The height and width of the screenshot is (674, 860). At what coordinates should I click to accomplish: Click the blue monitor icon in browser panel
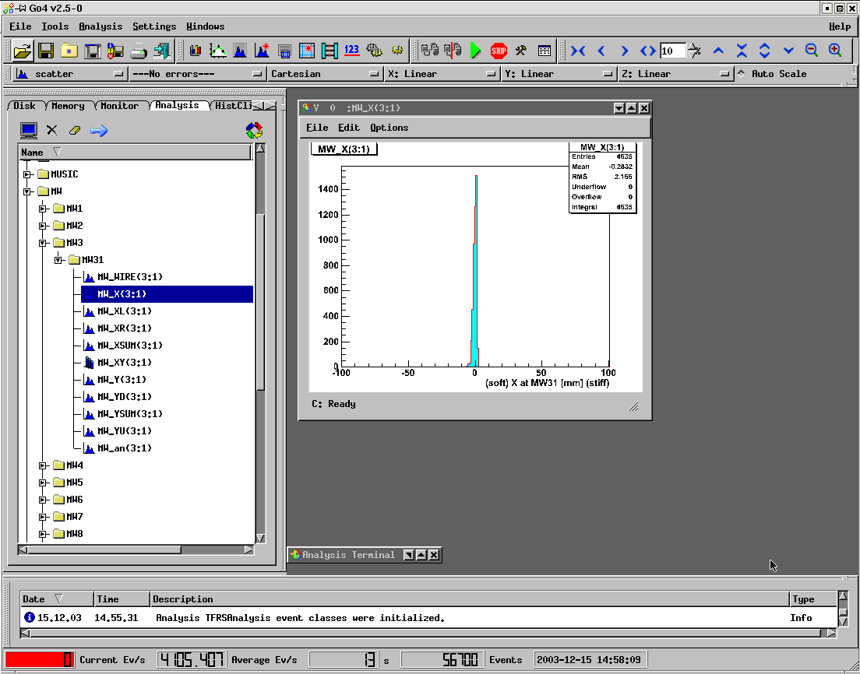(x=29, y=131)
